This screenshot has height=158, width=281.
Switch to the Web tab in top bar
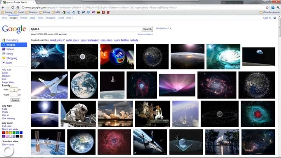4,18
